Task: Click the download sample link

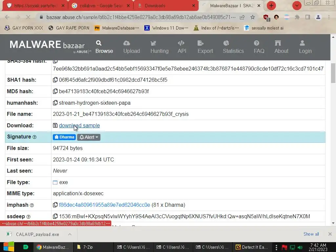Action: [79, 126]
